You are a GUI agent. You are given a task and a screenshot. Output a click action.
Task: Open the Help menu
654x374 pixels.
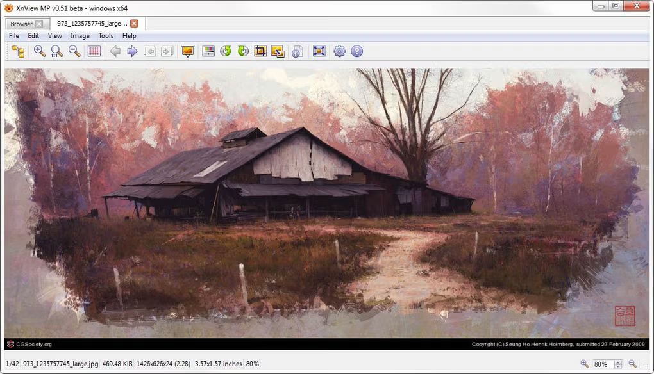tap(130, 36)
